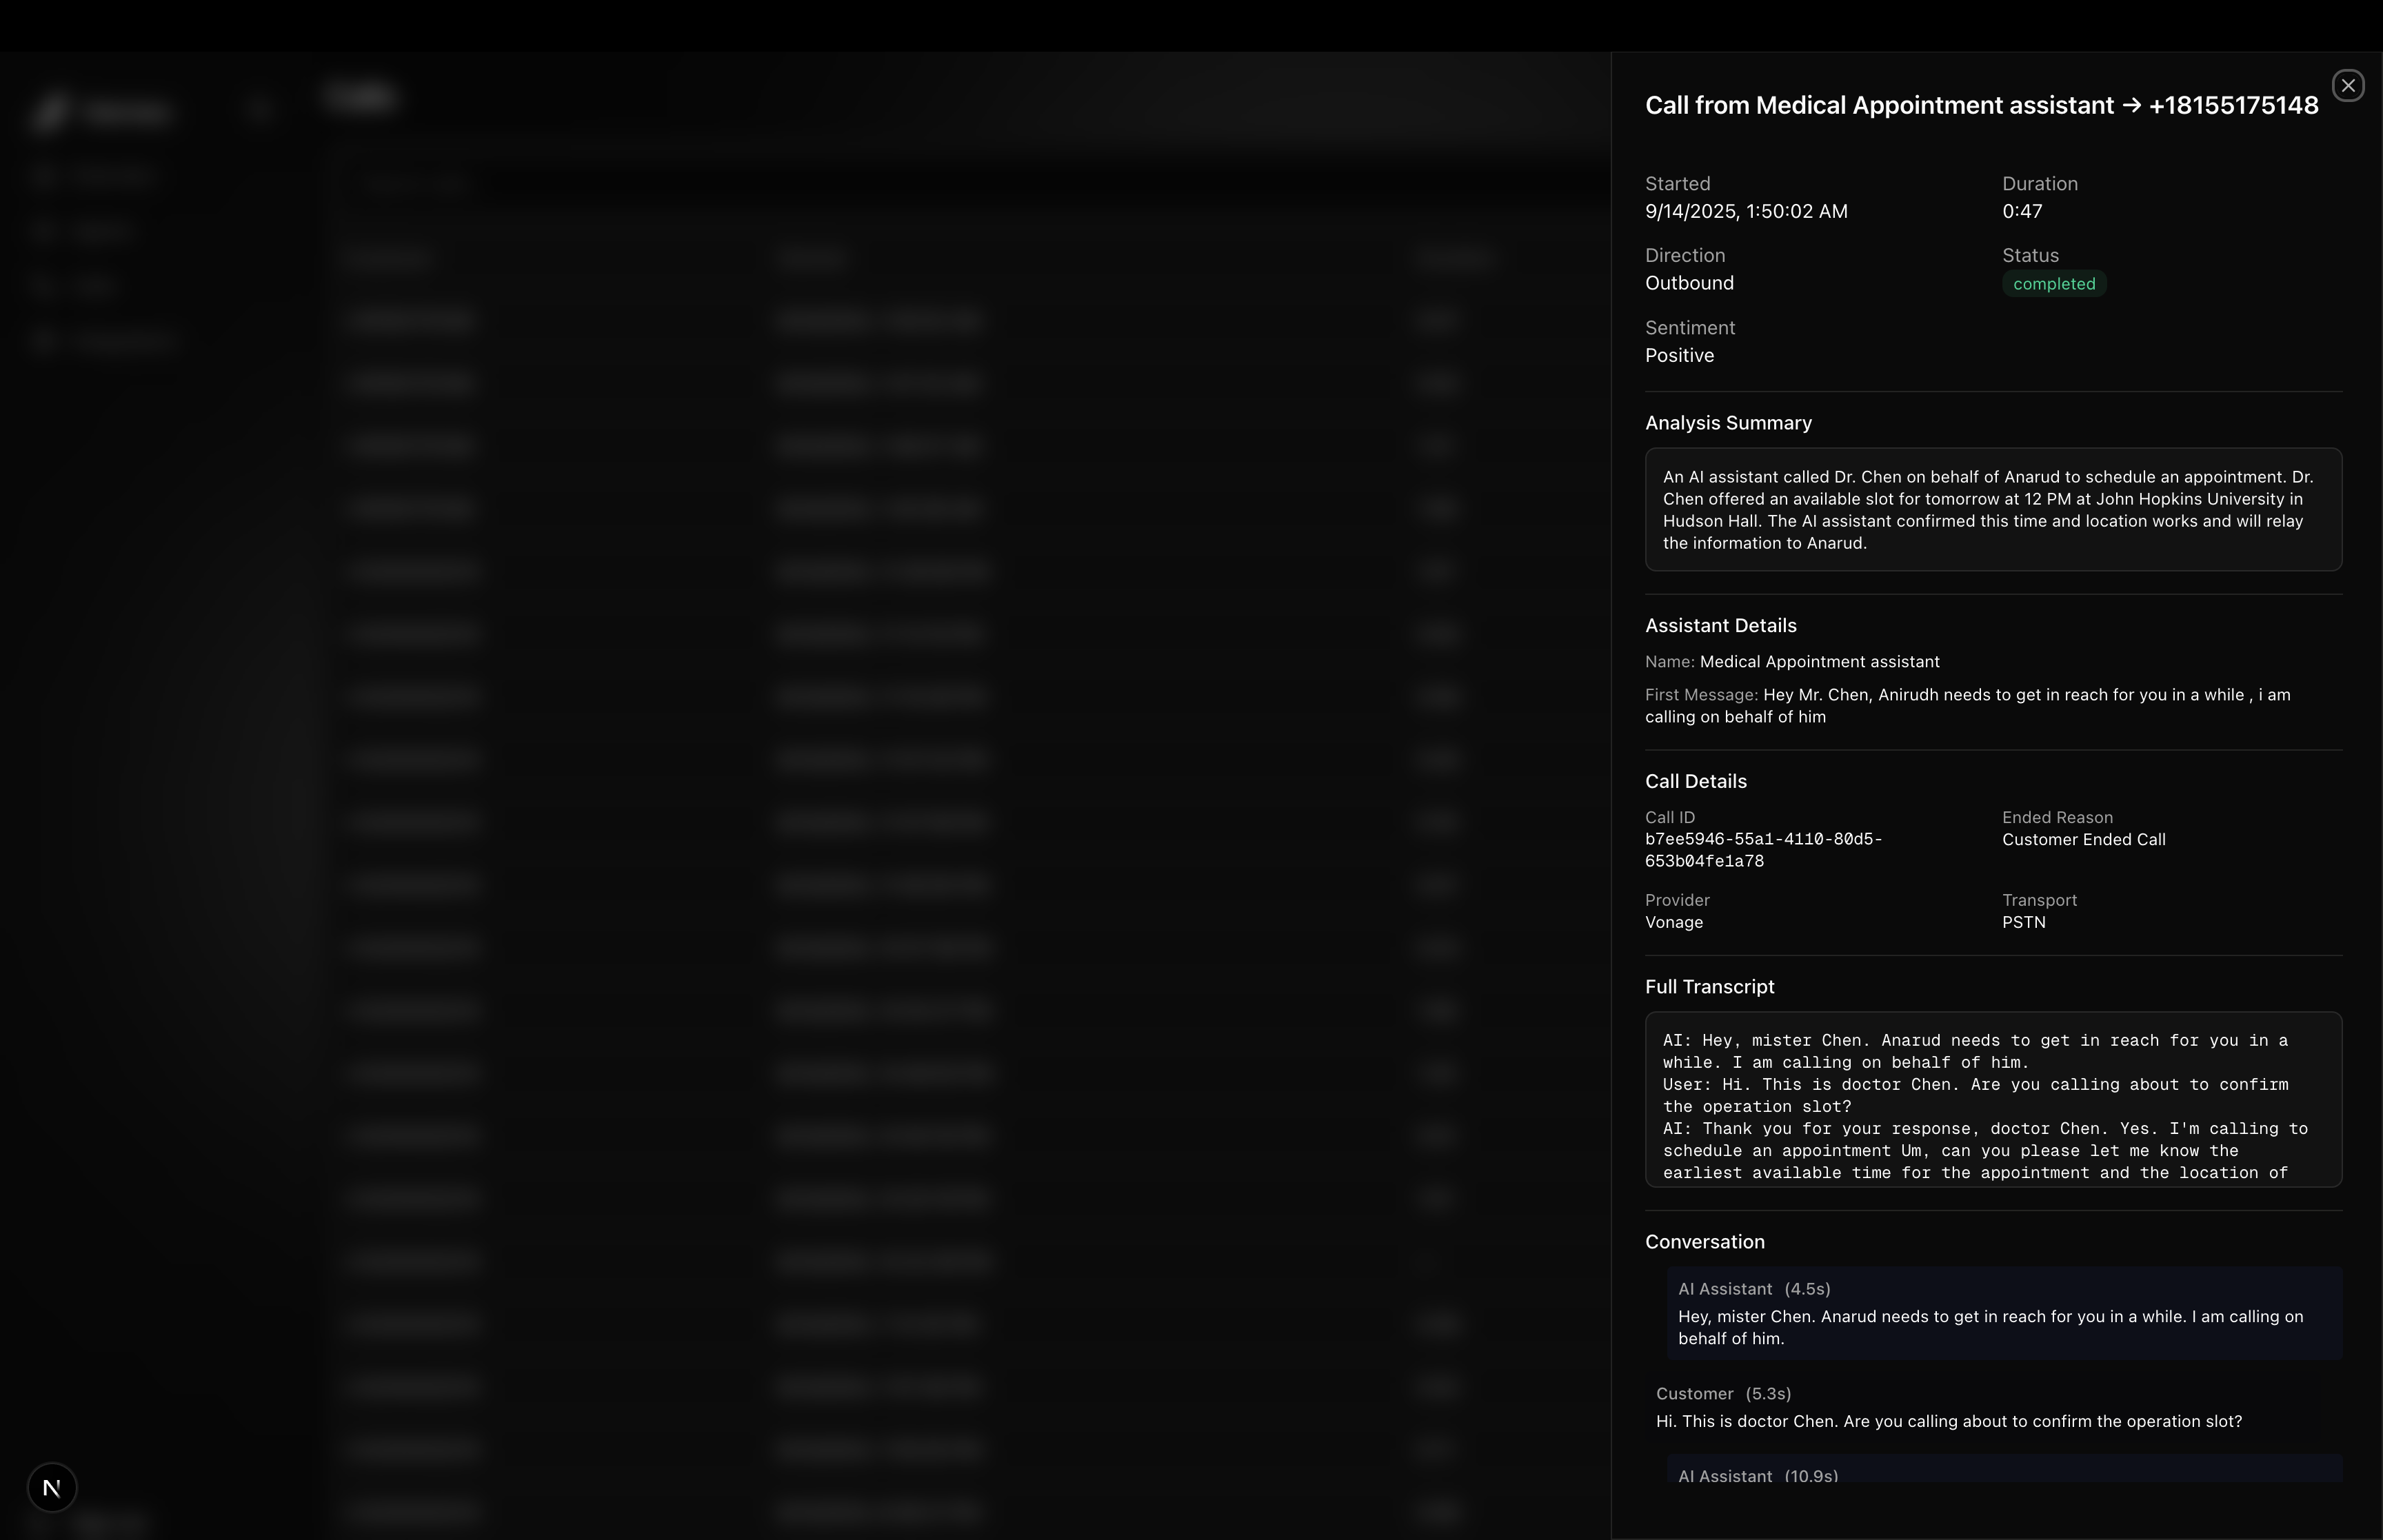Click the Outbound direction value

click(1689, 284)
